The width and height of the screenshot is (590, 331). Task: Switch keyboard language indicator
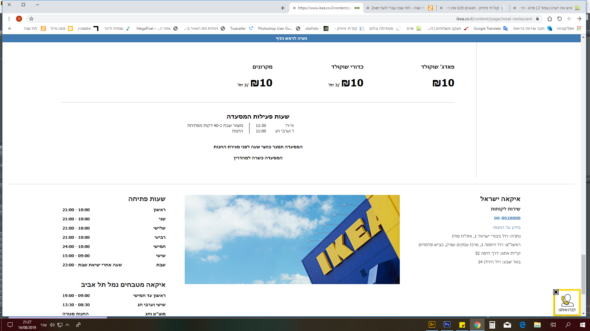coord(44,325)
